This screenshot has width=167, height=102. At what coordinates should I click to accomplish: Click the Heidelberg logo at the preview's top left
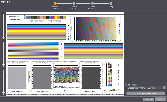point(14,20)
